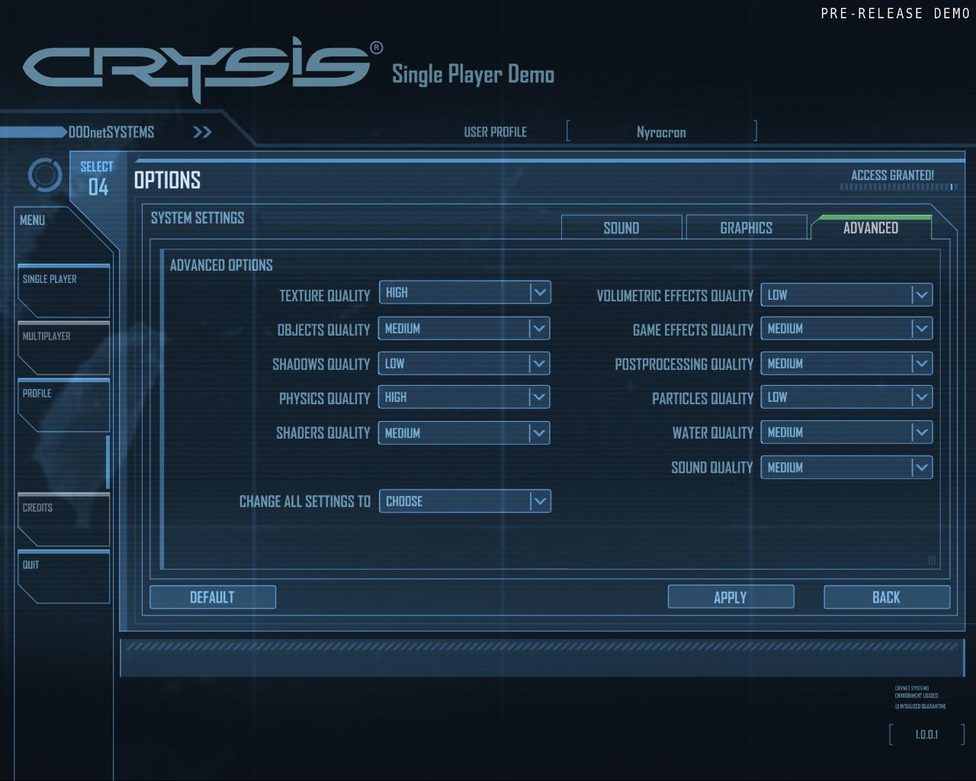The height and width of the screenshot is (781, 976).
Task: Click the Options title text
Action: pyautogui.click(x=168, y=181)
